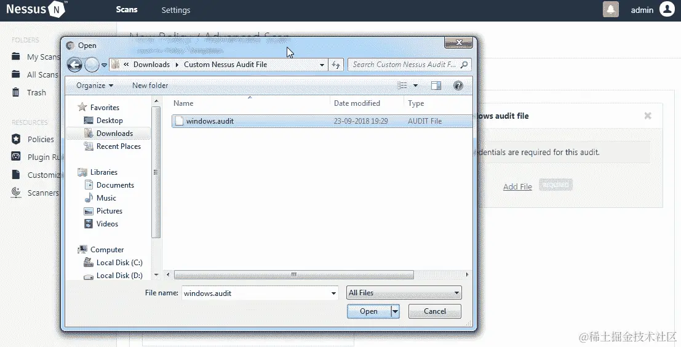Screen dimensions: 681x347
Task: Open the Settings tab in Nessus
Action: coord(176,10)
